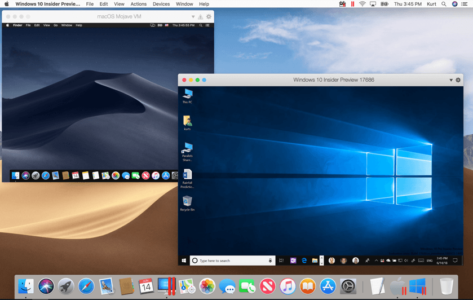Open the Actions menu
Viewport: 473px width, 300px height.
[x=138, y=4]
